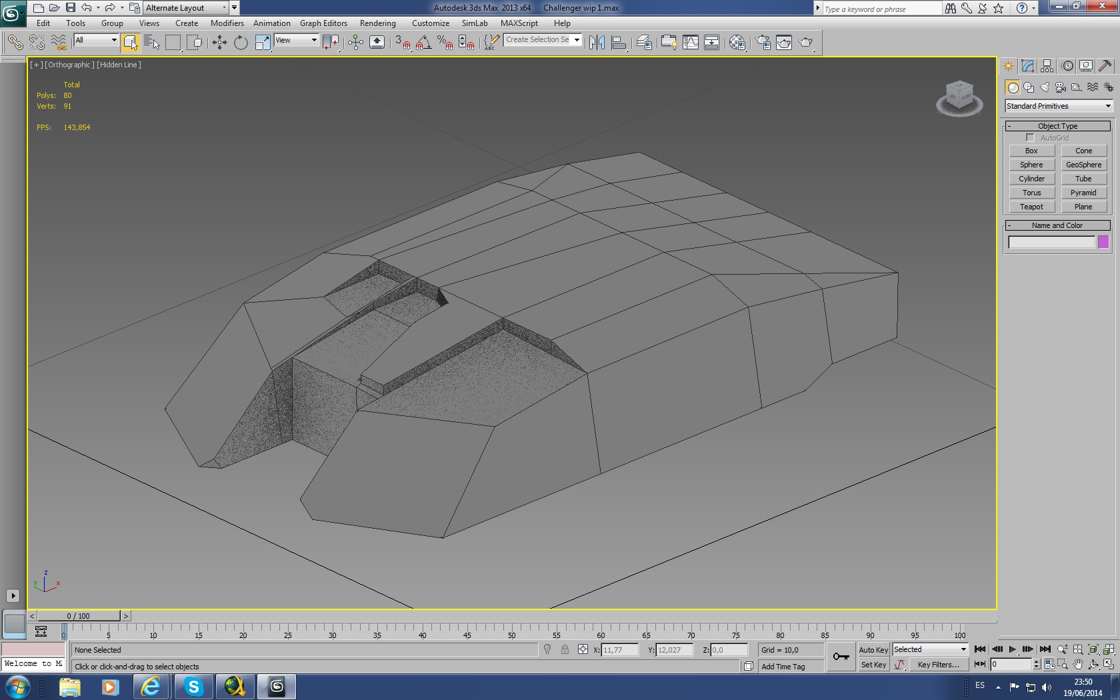Viewport: 1120px width, 700px height.
Task: Switch to Lights category in Create panel
Action: 1045,87
